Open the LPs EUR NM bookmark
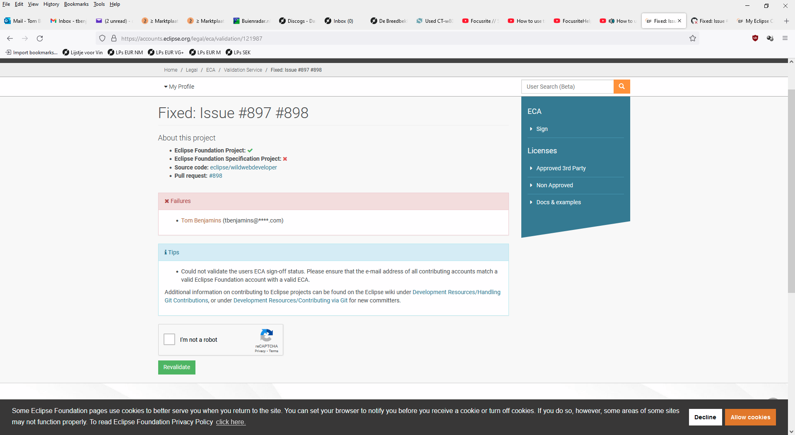 [125, 53]
